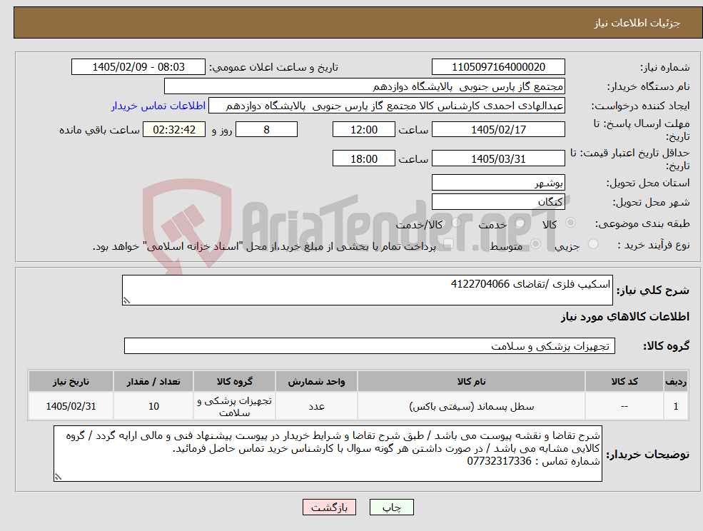Click the تعداد / مقدار column header
703x531 pixels.
[x=153, y=382]
